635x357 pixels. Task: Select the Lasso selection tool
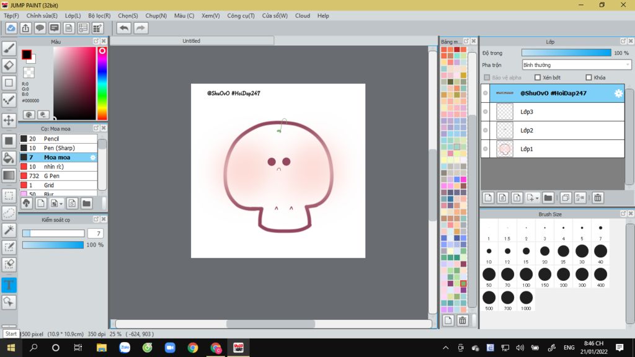tap(9, 213)
